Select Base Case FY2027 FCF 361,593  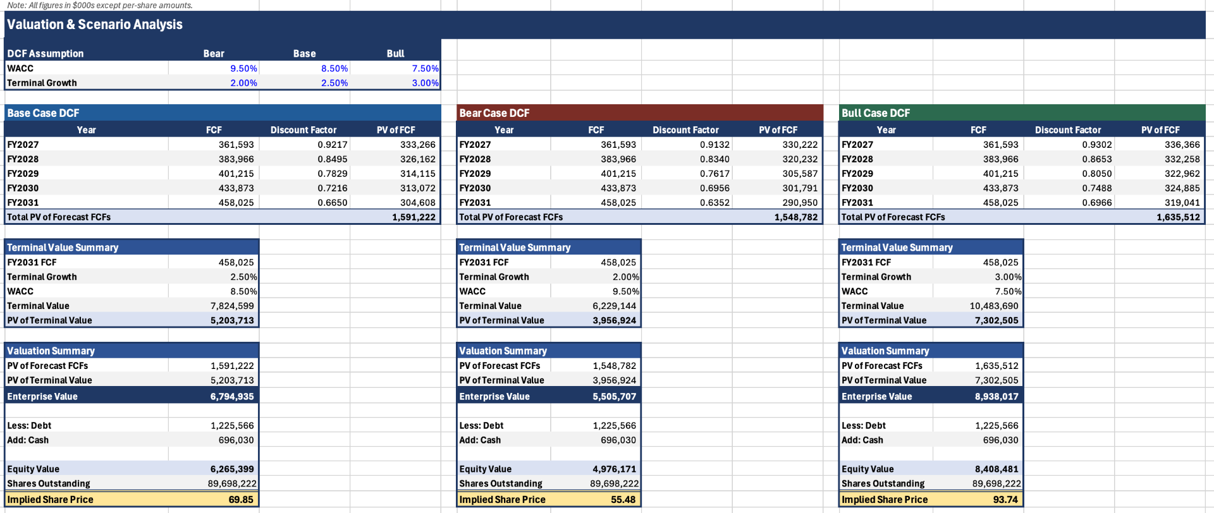pyautogui.click(x=236, y=145)
